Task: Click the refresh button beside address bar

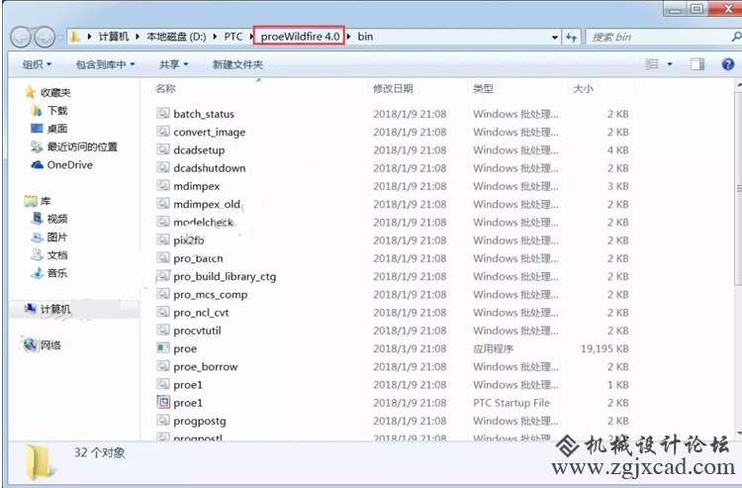Action: tap(571, 37)
